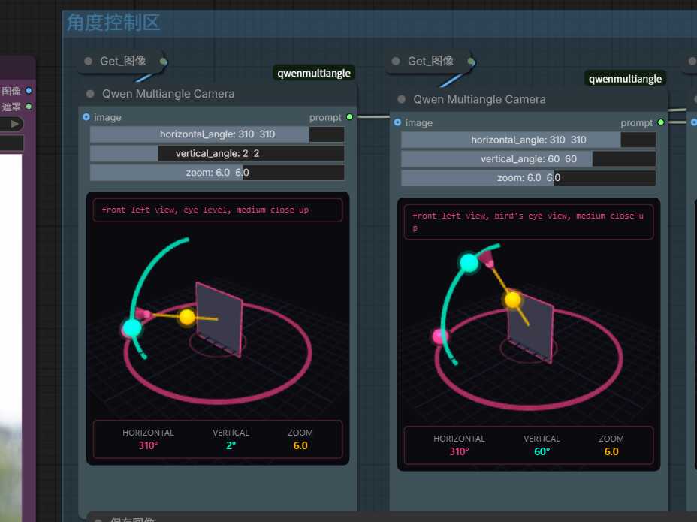Select the 角度控制区 group title
697x522 pixels.
(113, 23)
